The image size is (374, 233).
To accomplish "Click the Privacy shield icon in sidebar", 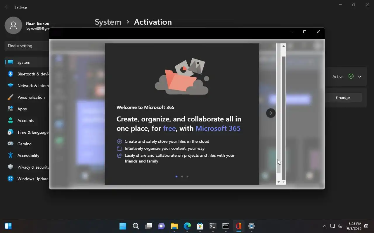I will point(11,167).
